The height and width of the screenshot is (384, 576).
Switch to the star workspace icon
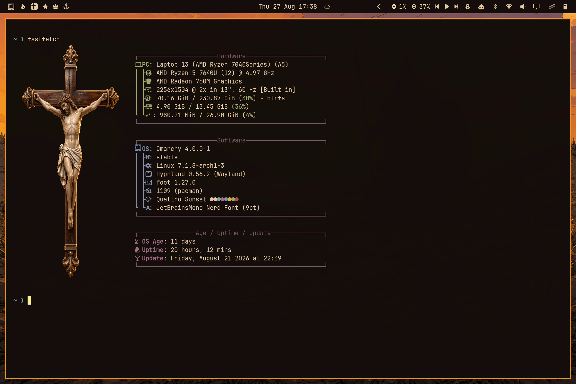pos(45,7)
